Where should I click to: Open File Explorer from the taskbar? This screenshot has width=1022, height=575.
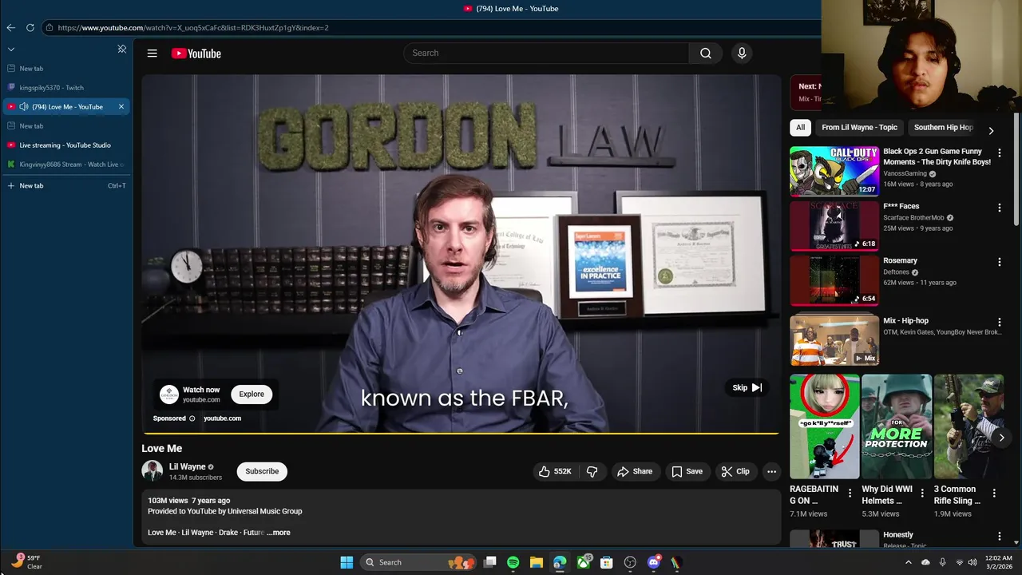click(x=537, y=562)
